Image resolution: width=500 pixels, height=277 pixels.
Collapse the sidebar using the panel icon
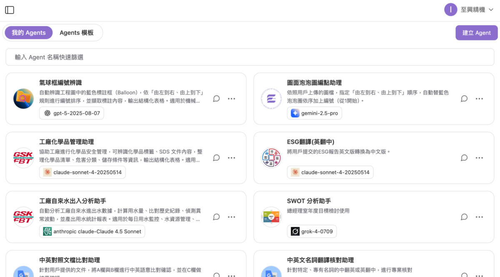pyautogui.click(x=9, y=10)
